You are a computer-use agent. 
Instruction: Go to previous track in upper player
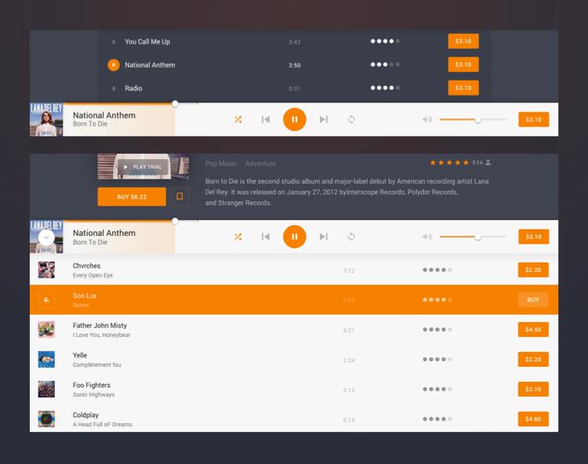coord(266,119)
